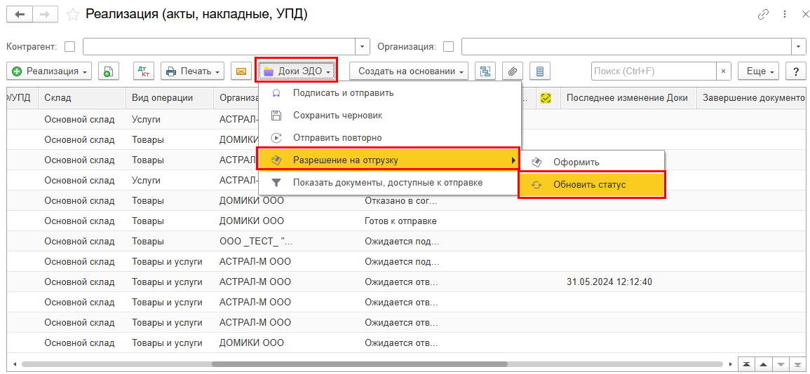Click in the Поиск (Ctrl+F) search field
The image size is (810, 374).
coord(652,71)
